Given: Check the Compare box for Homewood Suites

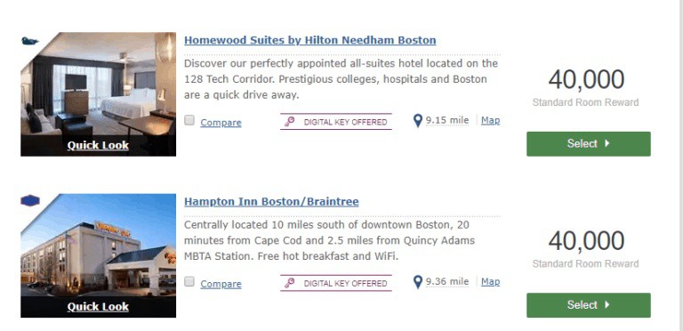Looking at the screenshot, I should pos(189,120).
